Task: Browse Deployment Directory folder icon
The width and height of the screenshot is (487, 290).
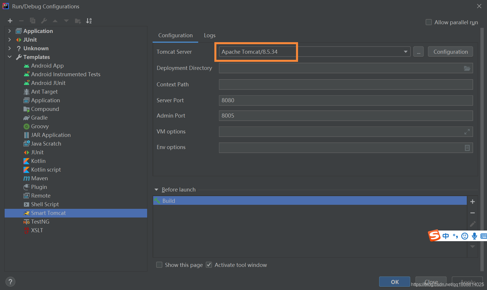Action: pos(467,68)
